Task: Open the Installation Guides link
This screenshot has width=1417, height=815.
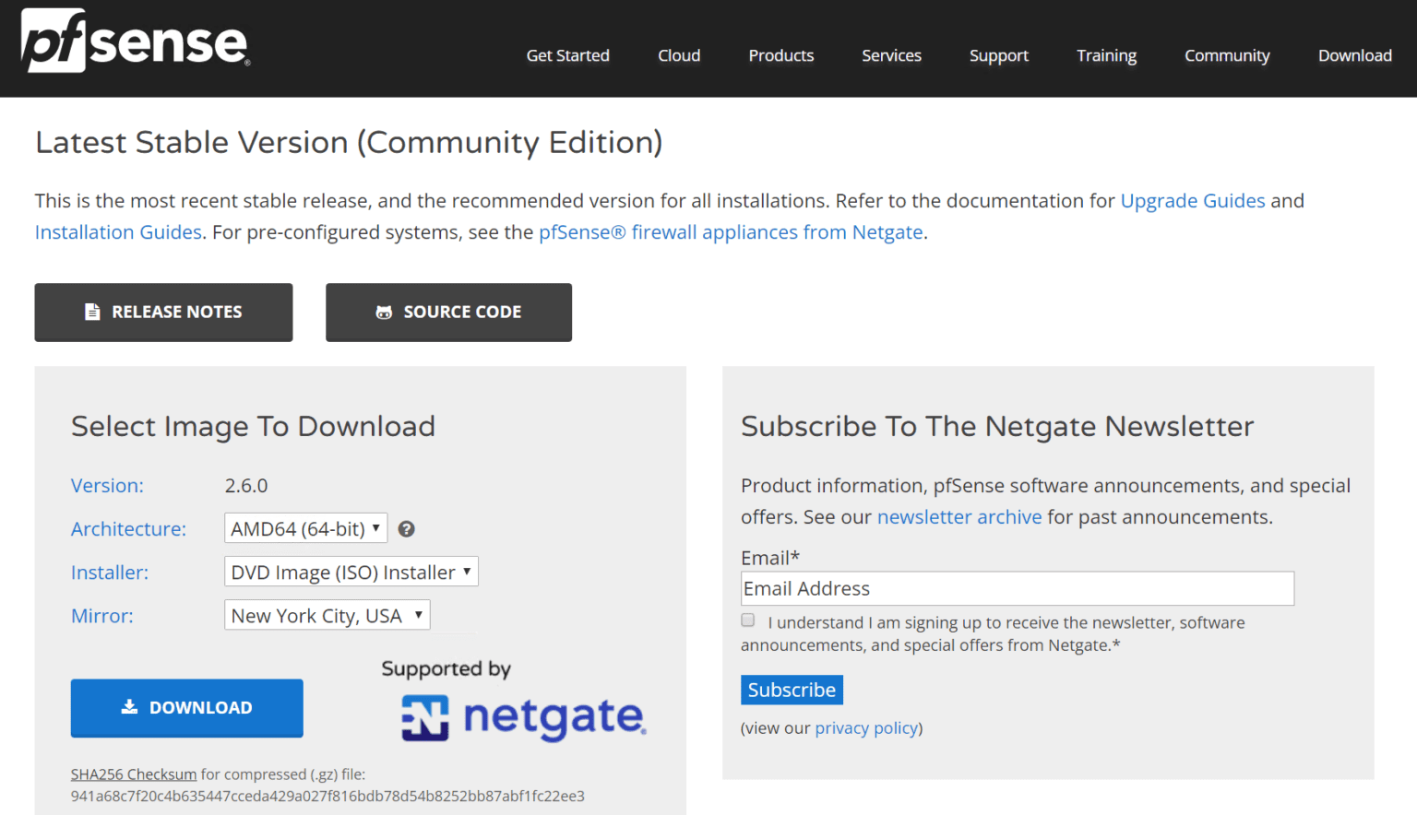Action: (x=117, y=231)
